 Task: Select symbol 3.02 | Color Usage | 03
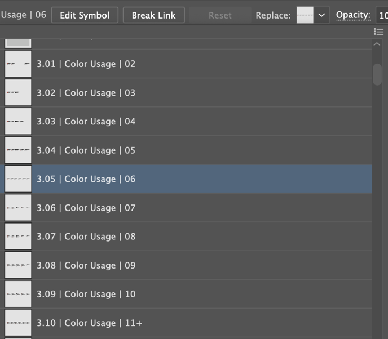point(86,93)
